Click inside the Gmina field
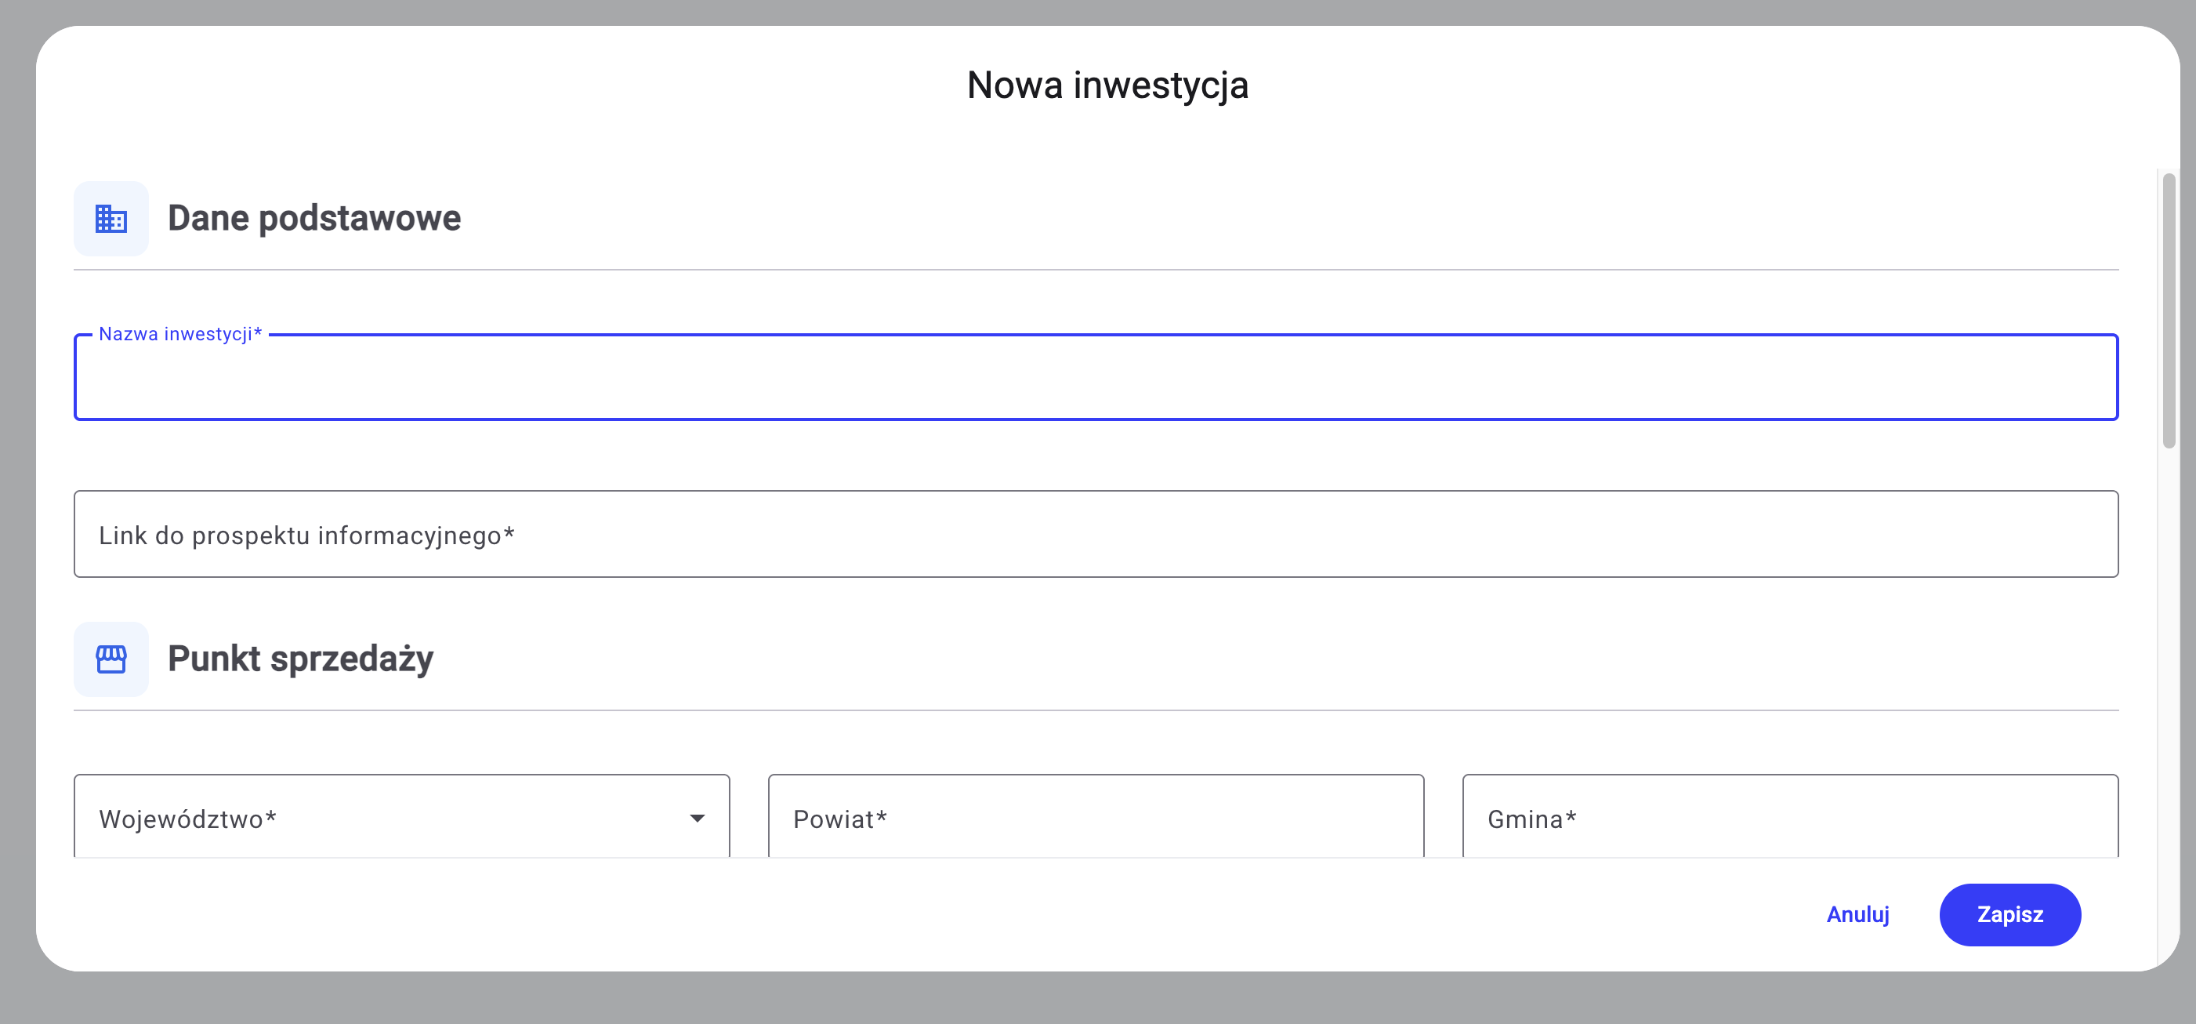The image size is (2196, 1024). 1790,818
